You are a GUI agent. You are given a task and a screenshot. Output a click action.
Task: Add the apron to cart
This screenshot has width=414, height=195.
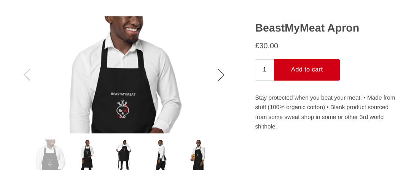[307, 70]
